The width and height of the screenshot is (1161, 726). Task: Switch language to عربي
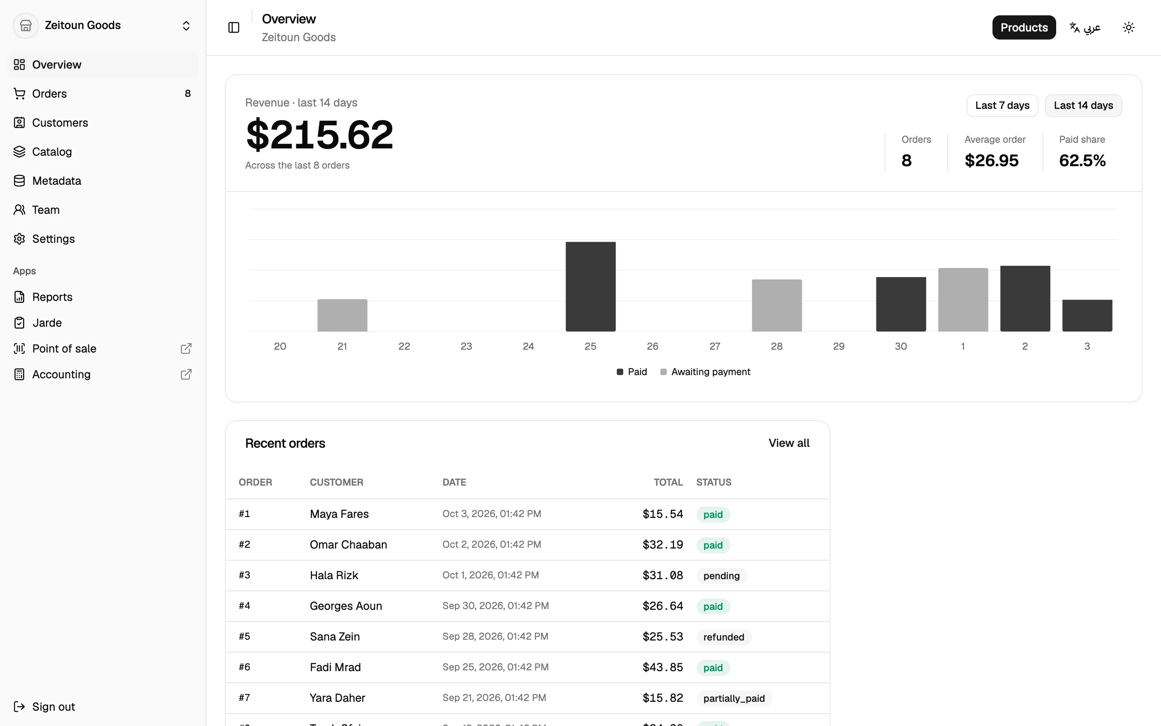tap(1085, 27)
